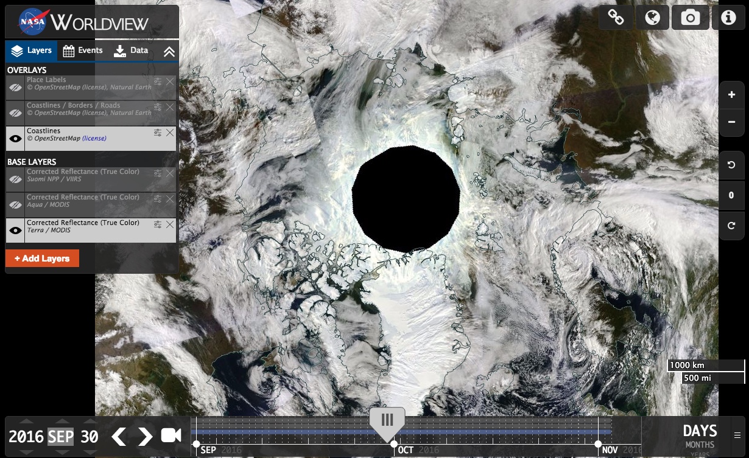Switch to the Data tab
The width and height of the screenshot is (749, 458).
(x=131, y=50)
